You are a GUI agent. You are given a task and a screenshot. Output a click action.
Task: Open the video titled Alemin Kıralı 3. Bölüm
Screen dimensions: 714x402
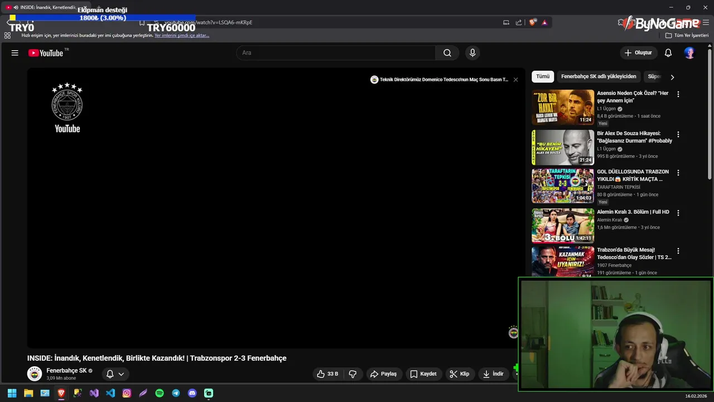[x=633, y=212]
